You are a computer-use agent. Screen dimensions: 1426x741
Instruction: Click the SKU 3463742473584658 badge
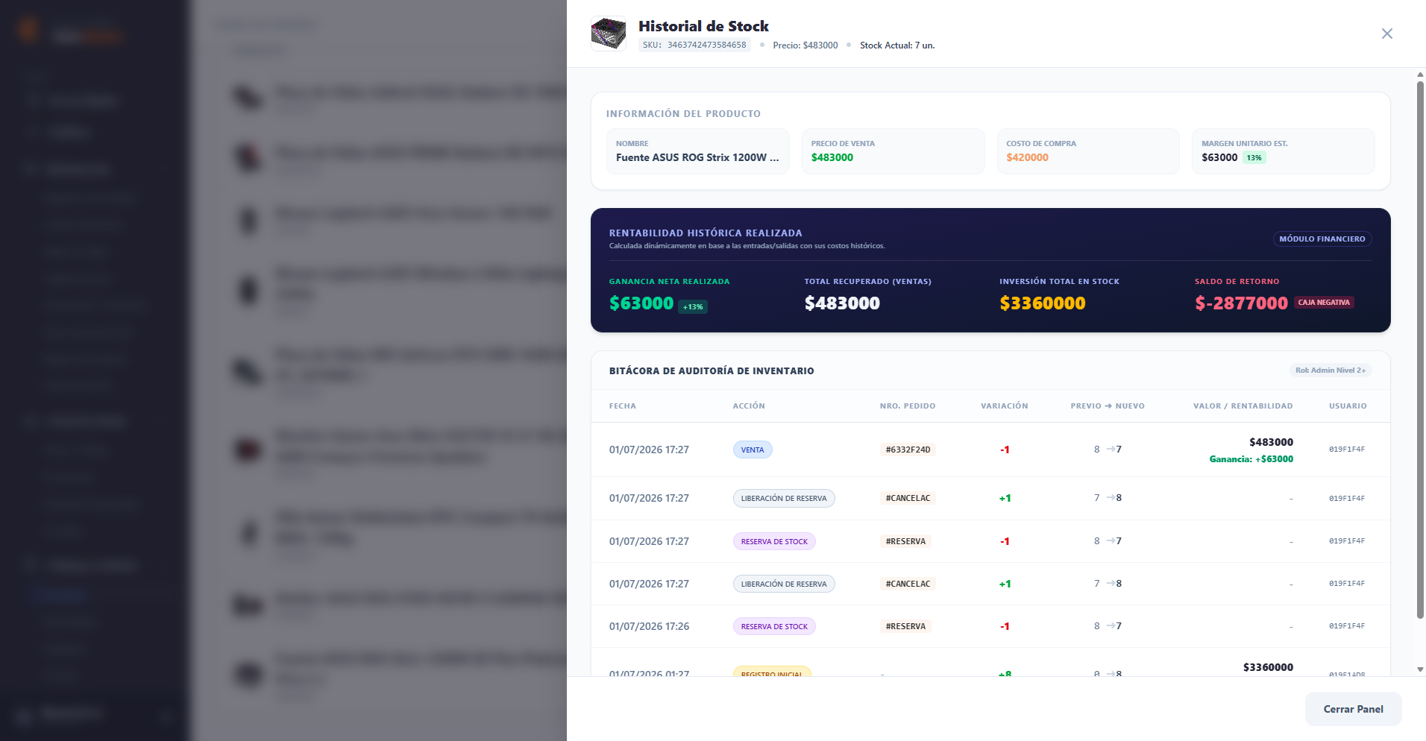pyautogui.click(x=694, y=45)
